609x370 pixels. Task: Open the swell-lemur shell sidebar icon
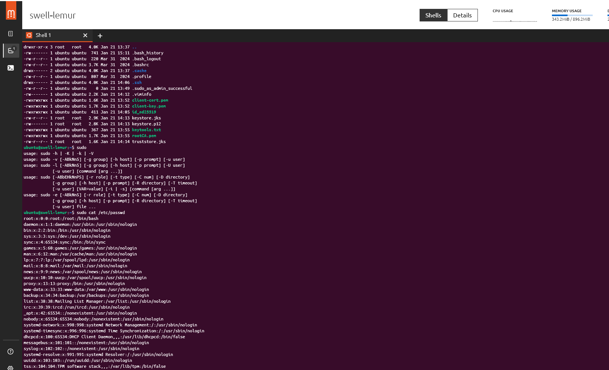click(x=11, y=68)
